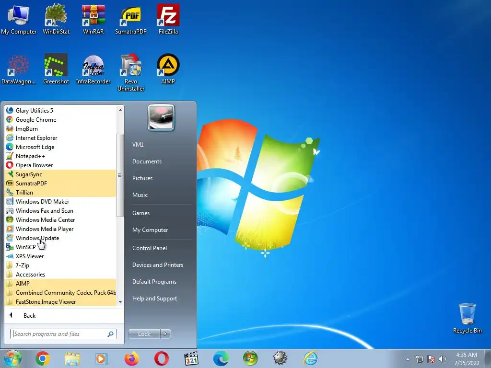
Task: Launch Firefox from the taskbar
Action: click(131, 358)
